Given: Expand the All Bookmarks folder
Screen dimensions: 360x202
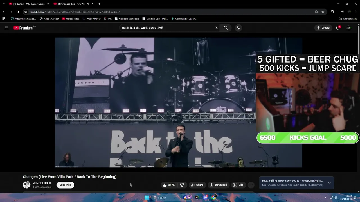Looking at the screenshot, I should pos(348,19).
